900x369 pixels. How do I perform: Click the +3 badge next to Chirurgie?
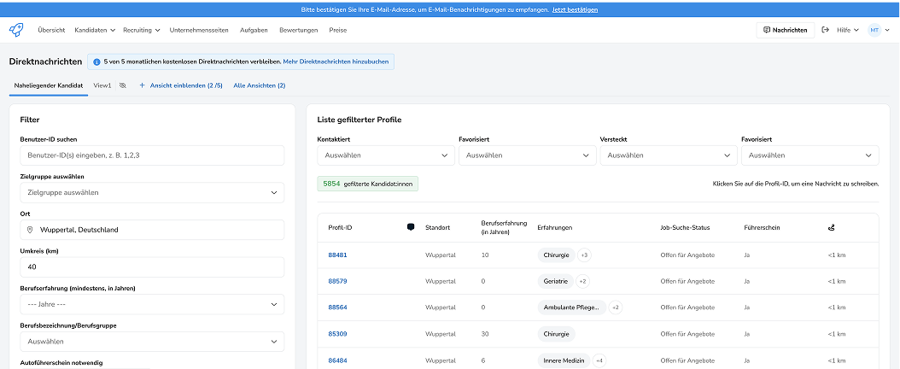point(584,255)
